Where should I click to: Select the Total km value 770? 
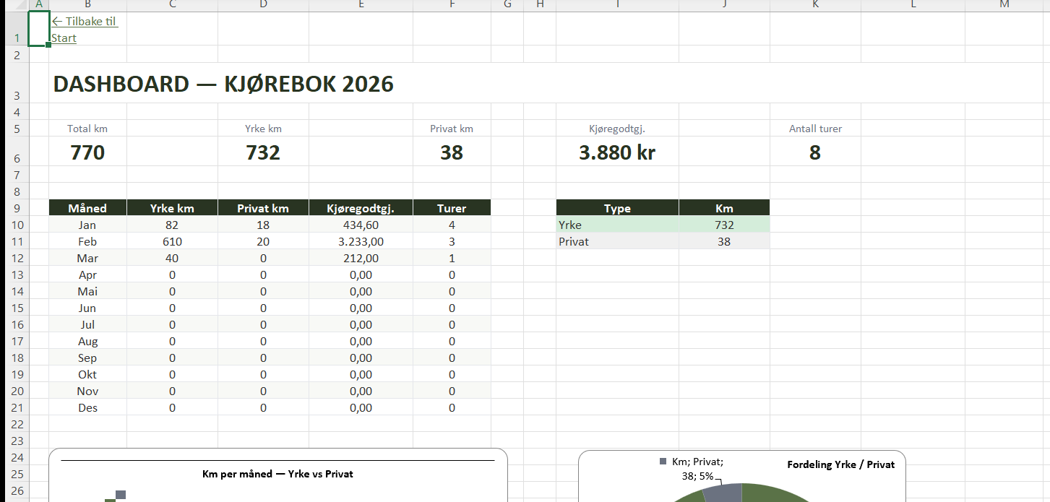tap(87, 152)
